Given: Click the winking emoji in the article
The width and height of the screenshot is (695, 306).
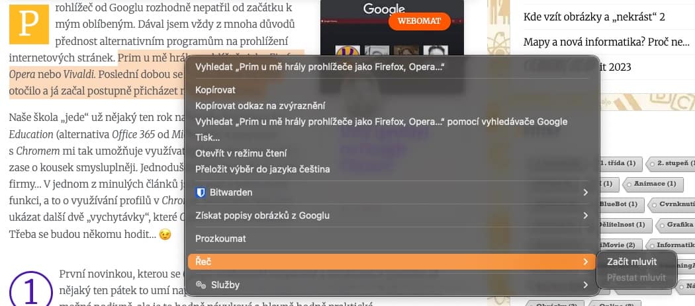Looking at the screenshot, I should (x=165, y=235).
